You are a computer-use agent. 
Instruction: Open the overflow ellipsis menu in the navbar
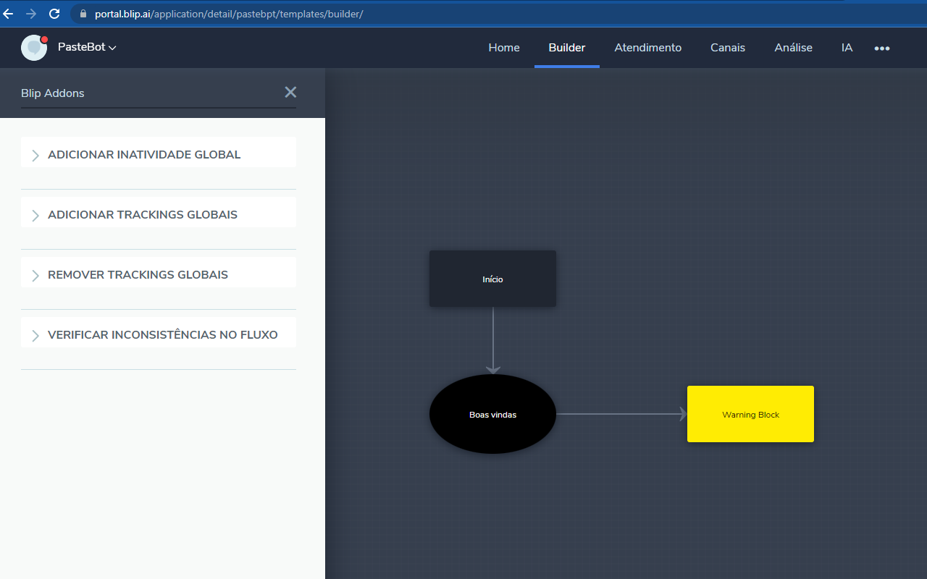click(x=881, y=48)
